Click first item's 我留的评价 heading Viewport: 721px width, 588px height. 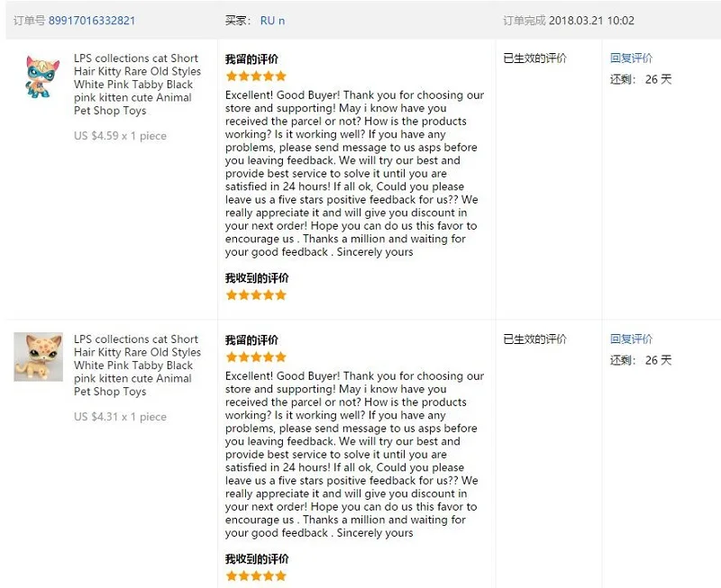click(x=251, y=59)
